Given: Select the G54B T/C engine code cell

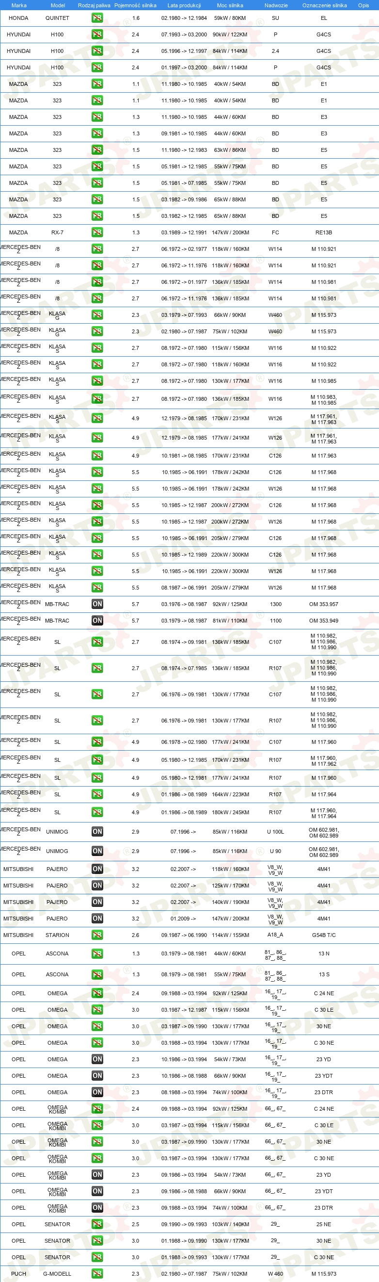Looking at the screenshot, I should click(324, 935).
